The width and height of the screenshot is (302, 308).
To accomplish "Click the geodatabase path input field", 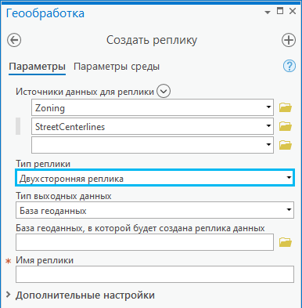I will (x=145, y=242).
